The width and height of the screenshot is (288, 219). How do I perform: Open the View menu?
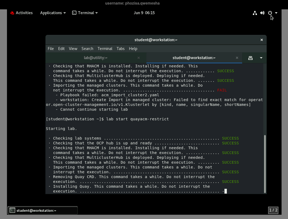[73, 48]
